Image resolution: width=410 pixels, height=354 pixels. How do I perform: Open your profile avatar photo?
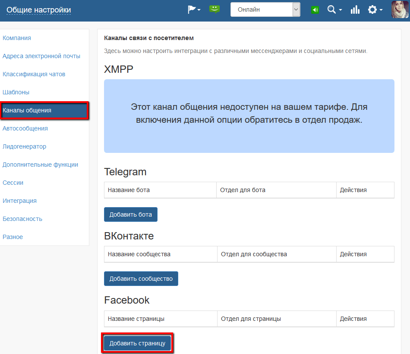(399, 10)
